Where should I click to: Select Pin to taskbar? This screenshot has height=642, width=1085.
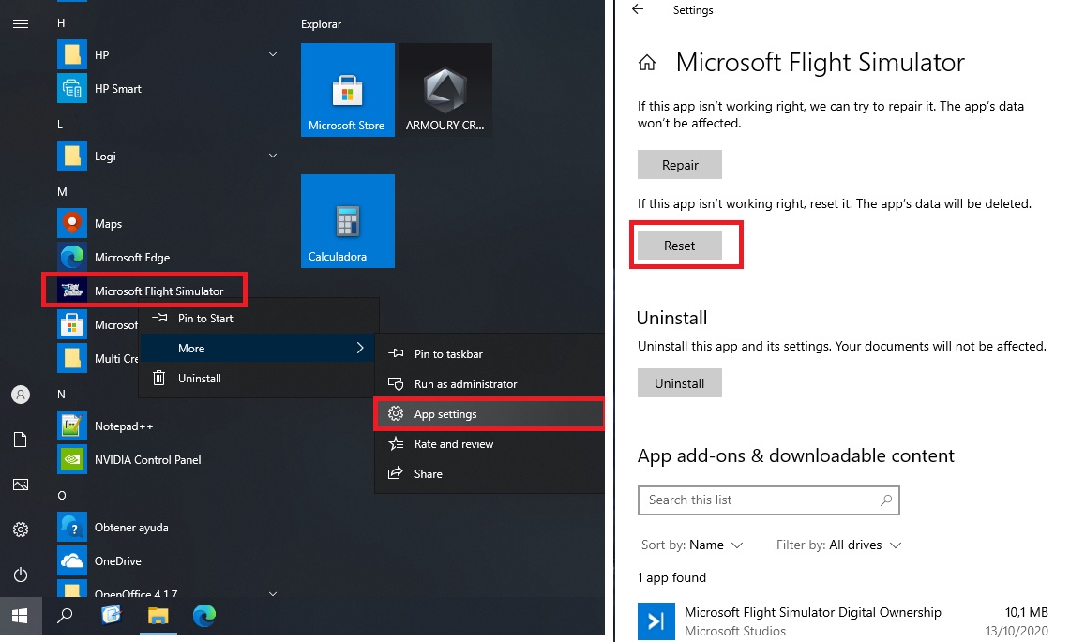[490, 353]
